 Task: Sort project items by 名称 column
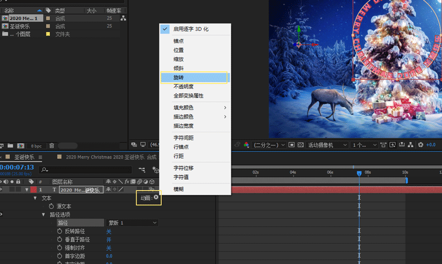[x=9, y=10]
